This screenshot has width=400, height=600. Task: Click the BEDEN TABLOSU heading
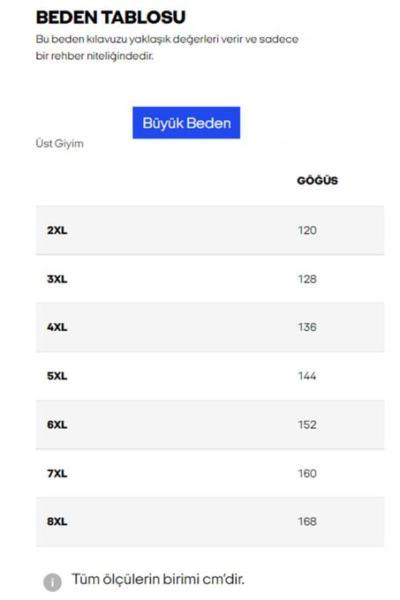pyautogui.click(x=110, y=18)
